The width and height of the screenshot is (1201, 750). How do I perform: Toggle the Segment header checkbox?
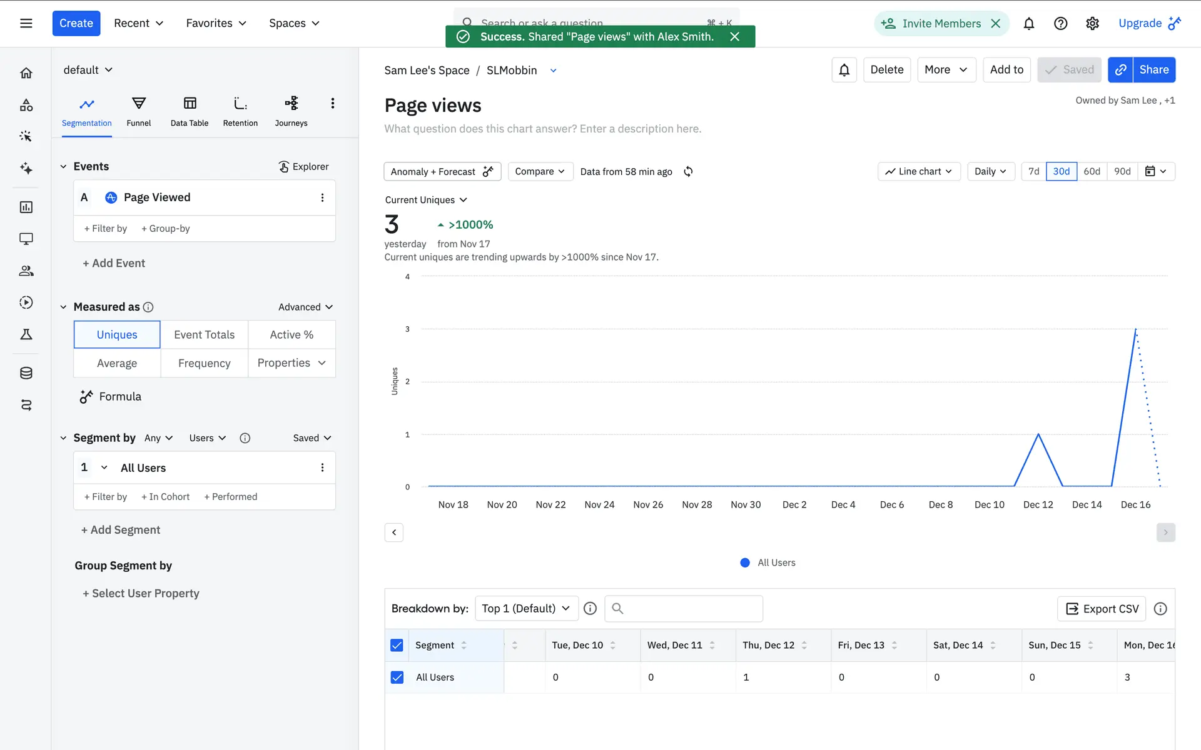click(x=397, y=645)
